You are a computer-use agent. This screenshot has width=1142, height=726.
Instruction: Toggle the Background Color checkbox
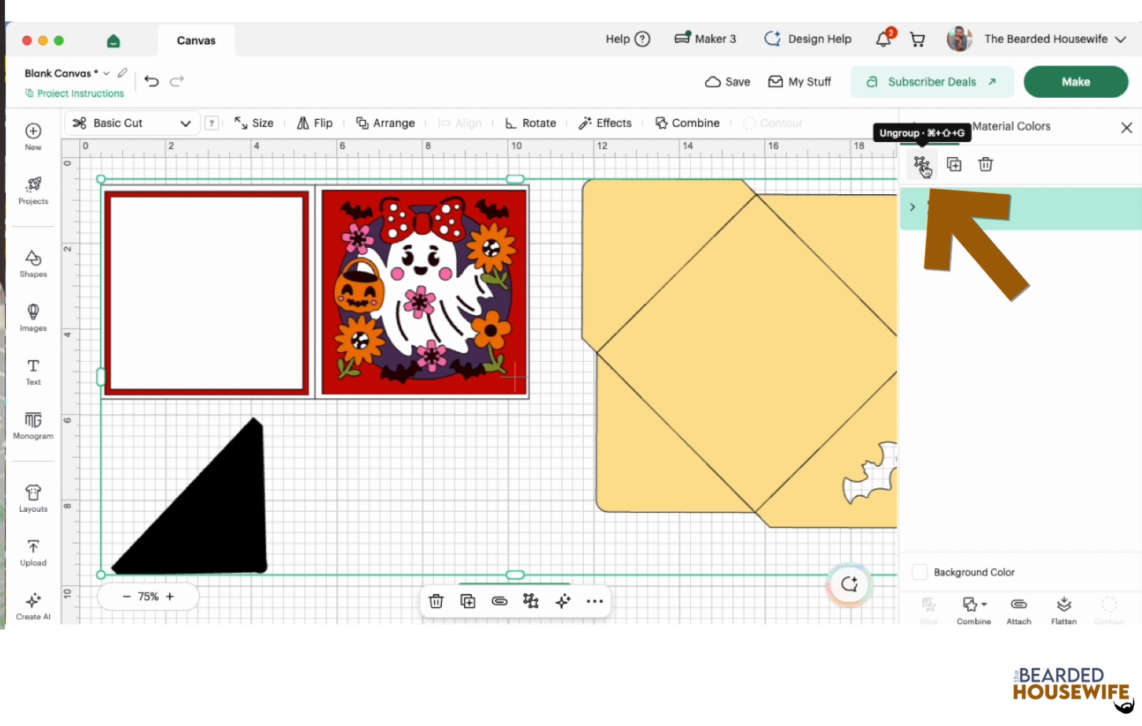(920, 572)
